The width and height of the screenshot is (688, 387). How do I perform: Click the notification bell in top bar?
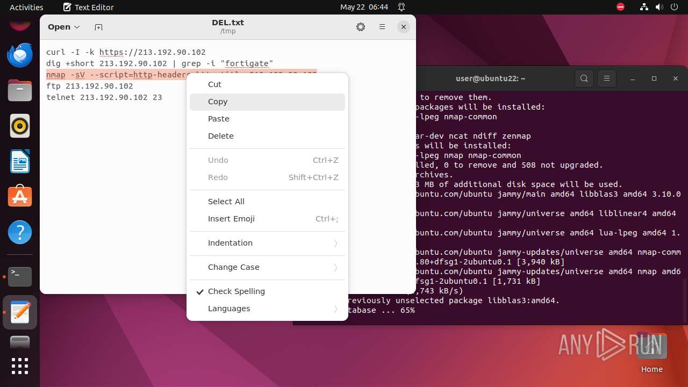[x=402, y=7]
